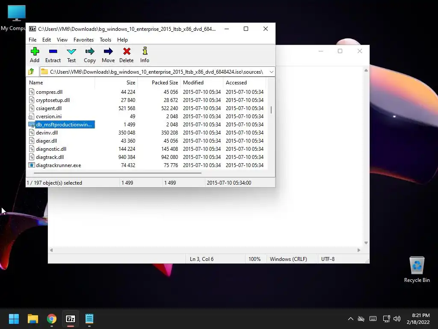
Task: Select diager.dll file icon
Action: 32,141
